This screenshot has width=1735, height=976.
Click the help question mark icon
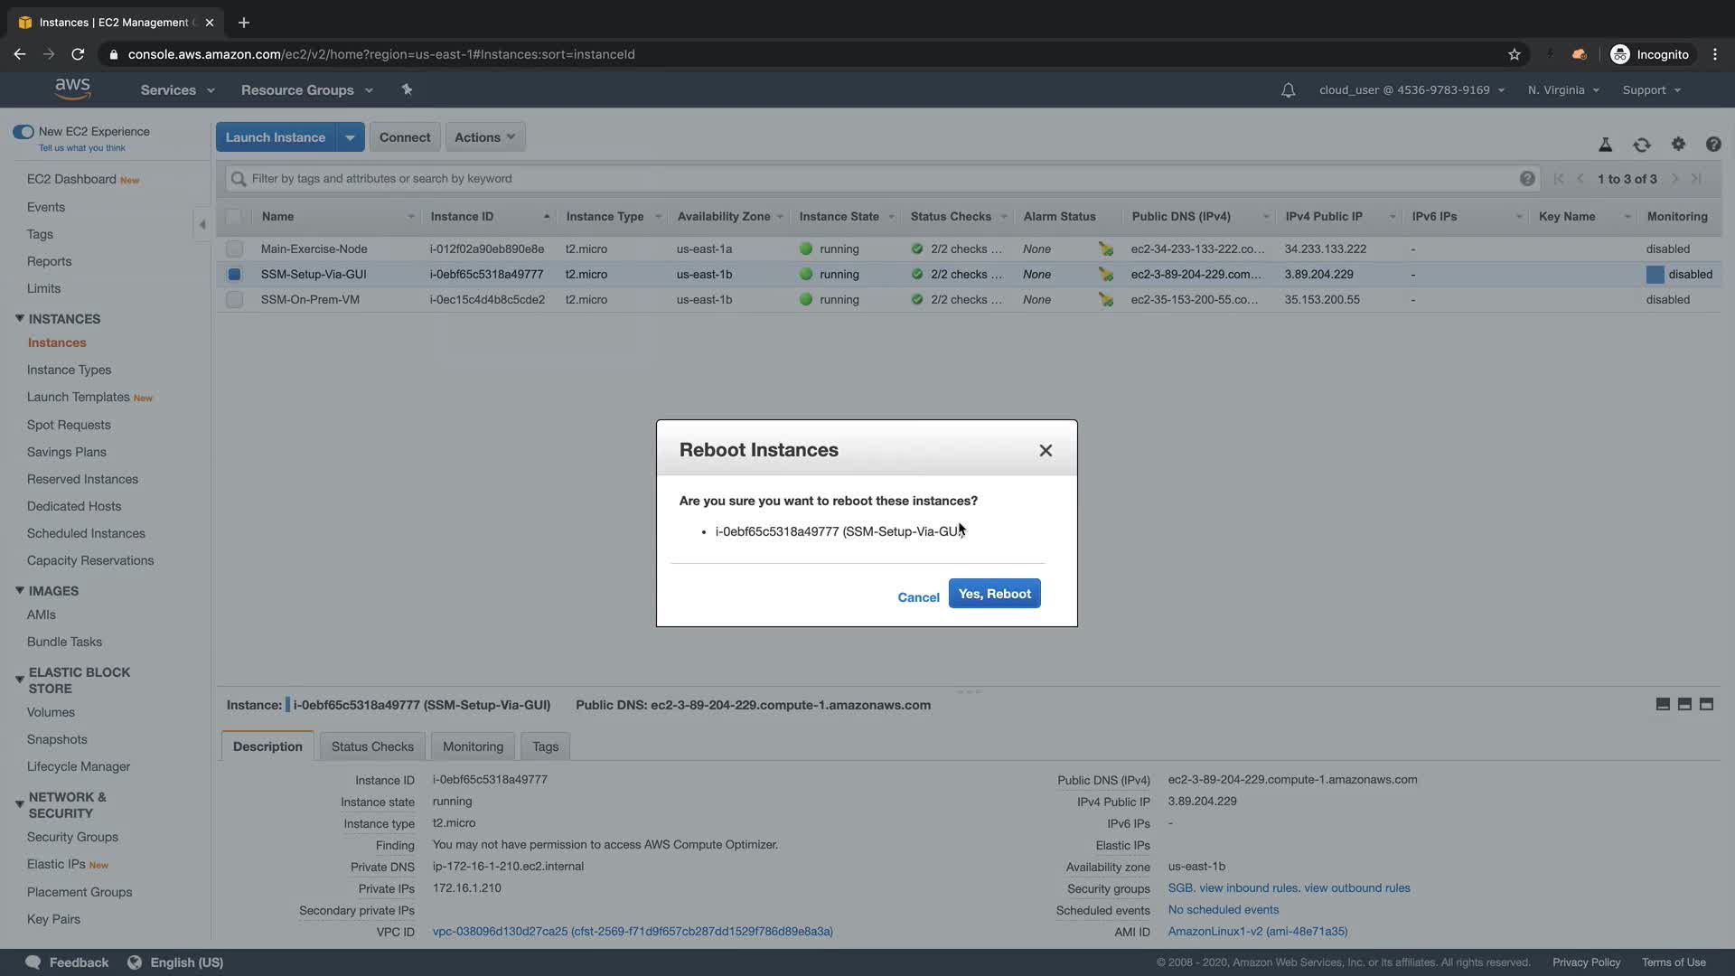click(1712, 145)
